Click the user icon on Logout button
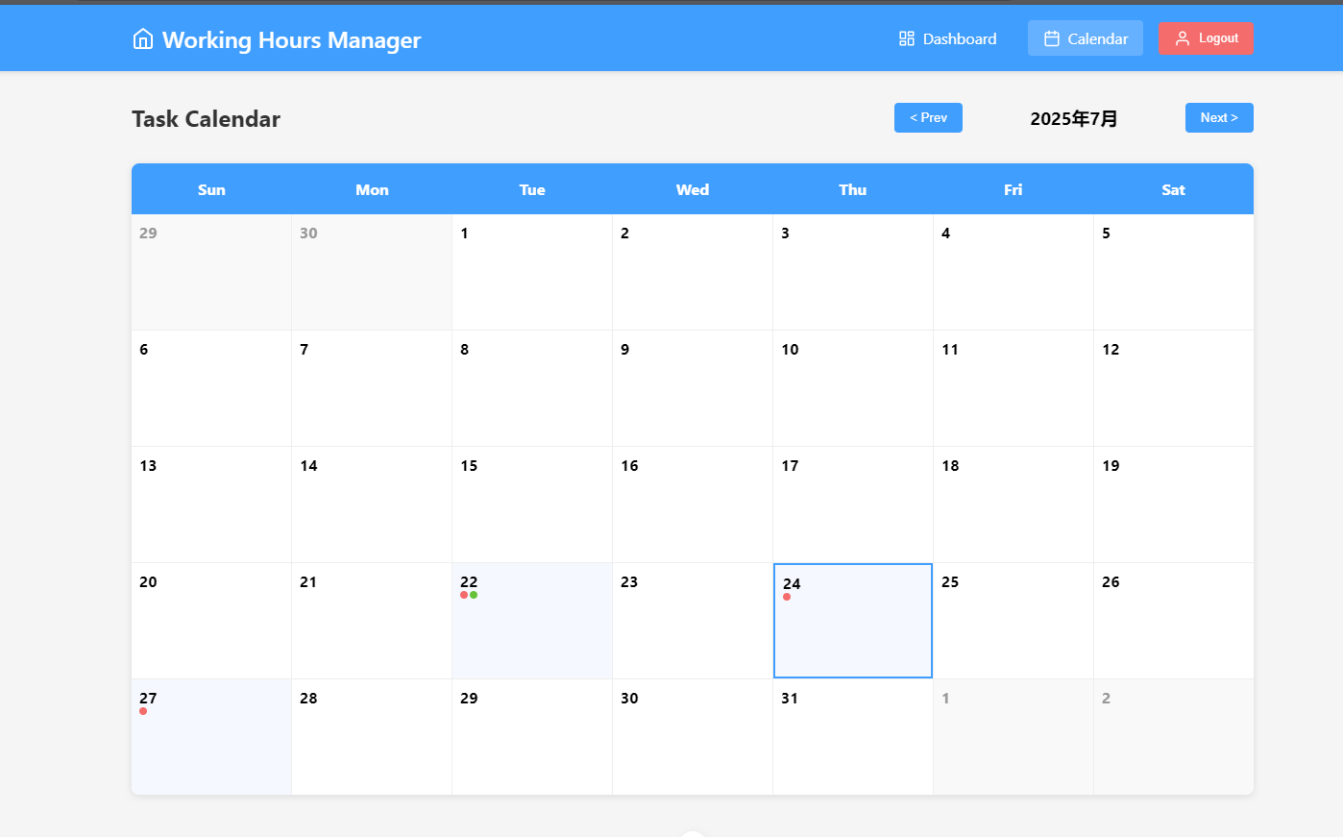The width and height of the screenshot is (1343, 837). click(1183, 38)
